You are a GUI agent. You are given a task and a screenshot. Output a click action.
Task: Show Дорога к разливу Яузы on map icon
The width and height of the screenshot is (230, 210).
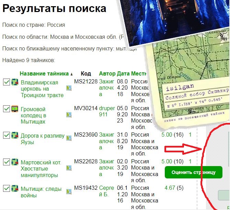pyautogui.click(x=69, y=138)
